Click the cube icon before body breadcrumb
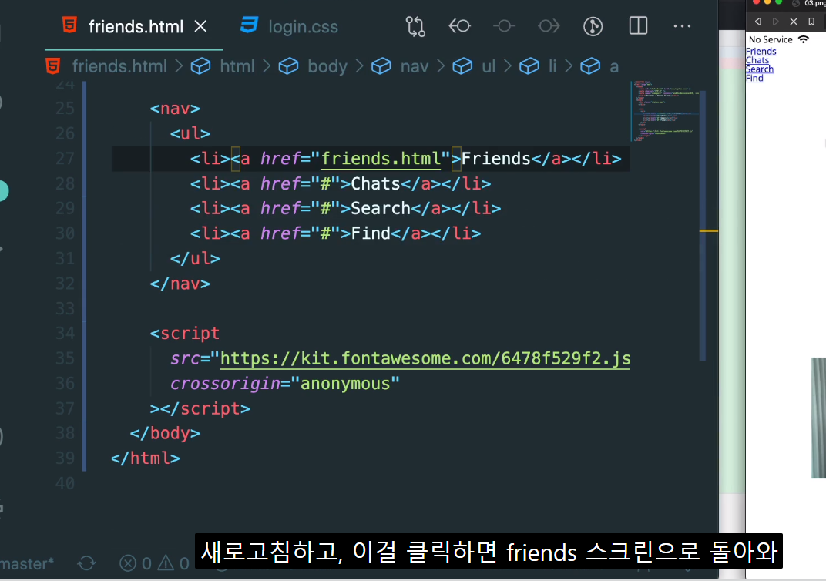This screenshot has height=581, width=826. (288, 66)
